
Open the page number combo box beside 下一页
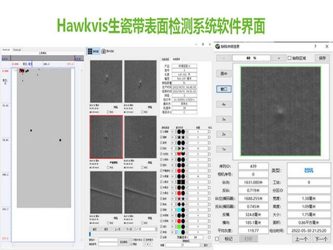(146, 229)
